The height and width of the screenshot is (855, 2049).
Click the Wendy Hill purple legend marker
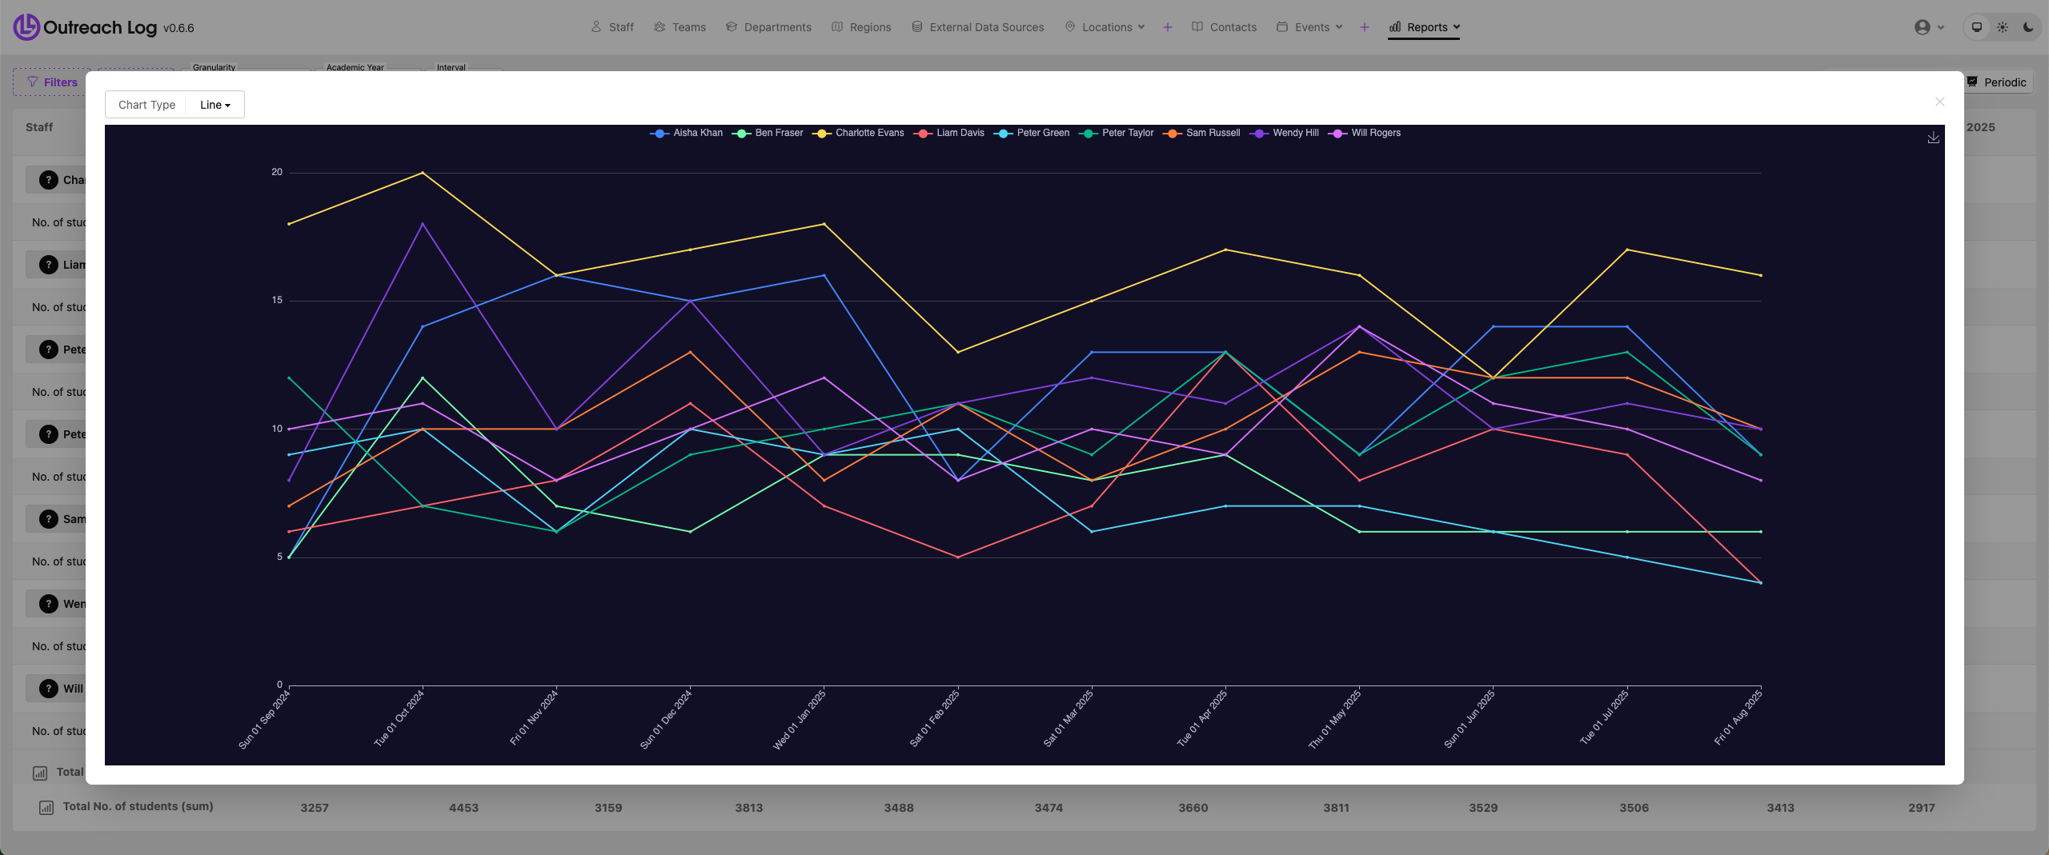point(1259,134)
